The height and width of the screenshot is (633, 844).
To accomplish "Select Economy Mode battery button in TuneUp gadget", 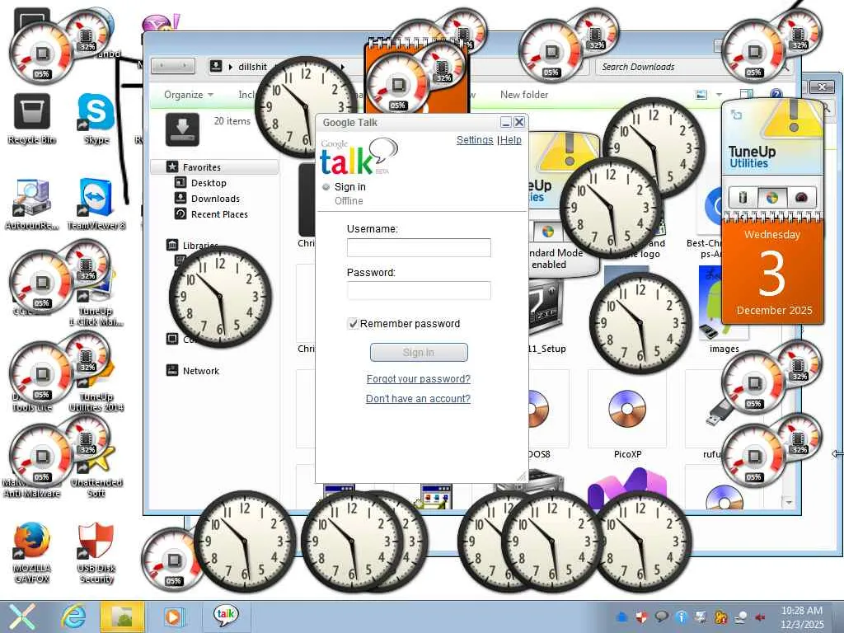I will 743,198.
